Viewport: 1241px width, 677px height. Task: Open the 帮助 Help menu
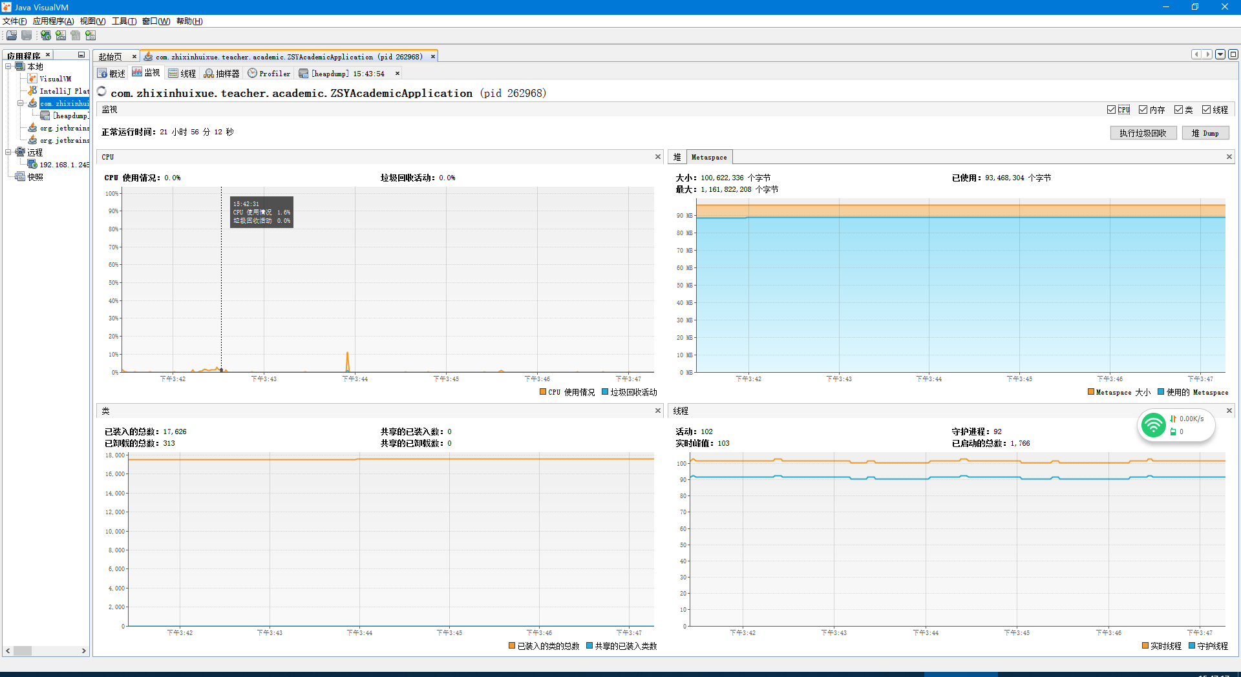(x=189, y=21)
